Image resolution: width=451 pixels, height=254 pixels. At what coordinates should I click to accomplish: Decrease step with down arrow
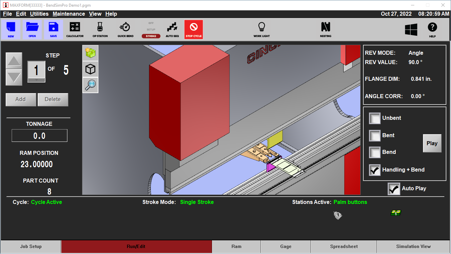pyautogui.click(x=14, y=77)
